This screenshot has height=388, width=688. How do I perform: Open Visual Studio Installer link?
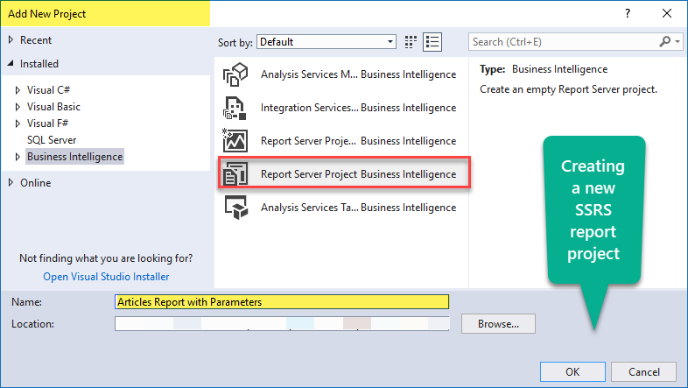pyautogui.click(x=106, y=277)
